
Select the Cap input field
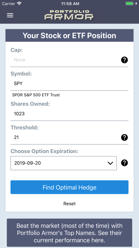coord(64,60)
